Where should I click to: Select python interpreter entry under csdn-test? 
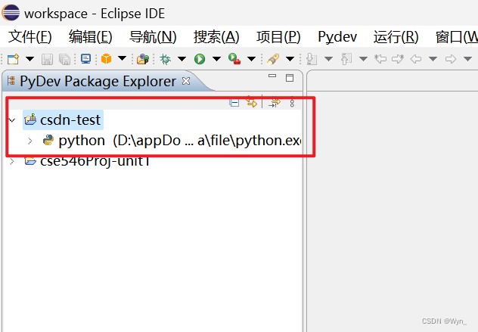coord(172,141)
